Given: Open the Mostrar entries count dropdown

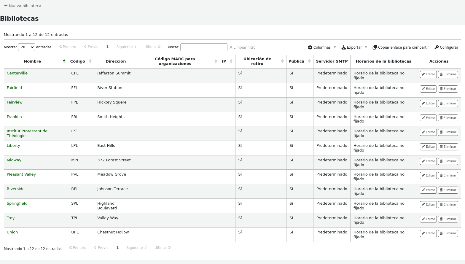Looking at the screenshot, I should pos(26,47).
